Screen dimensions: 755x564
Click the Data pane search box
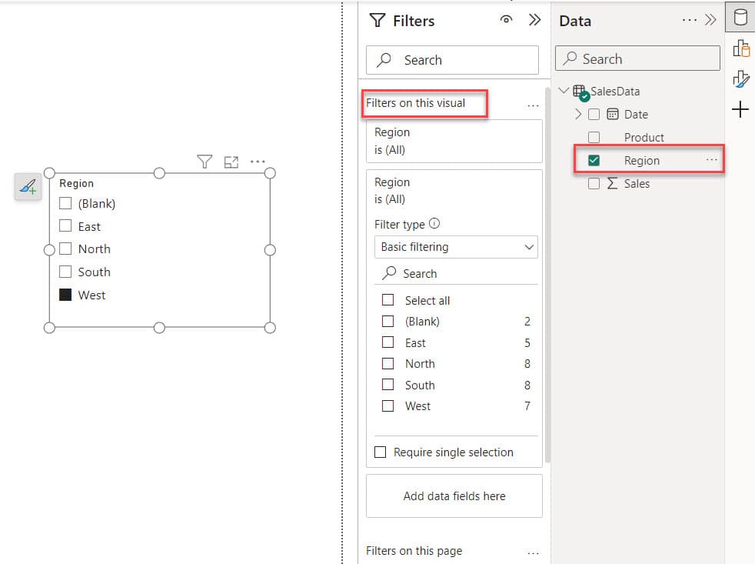[637, 58]
